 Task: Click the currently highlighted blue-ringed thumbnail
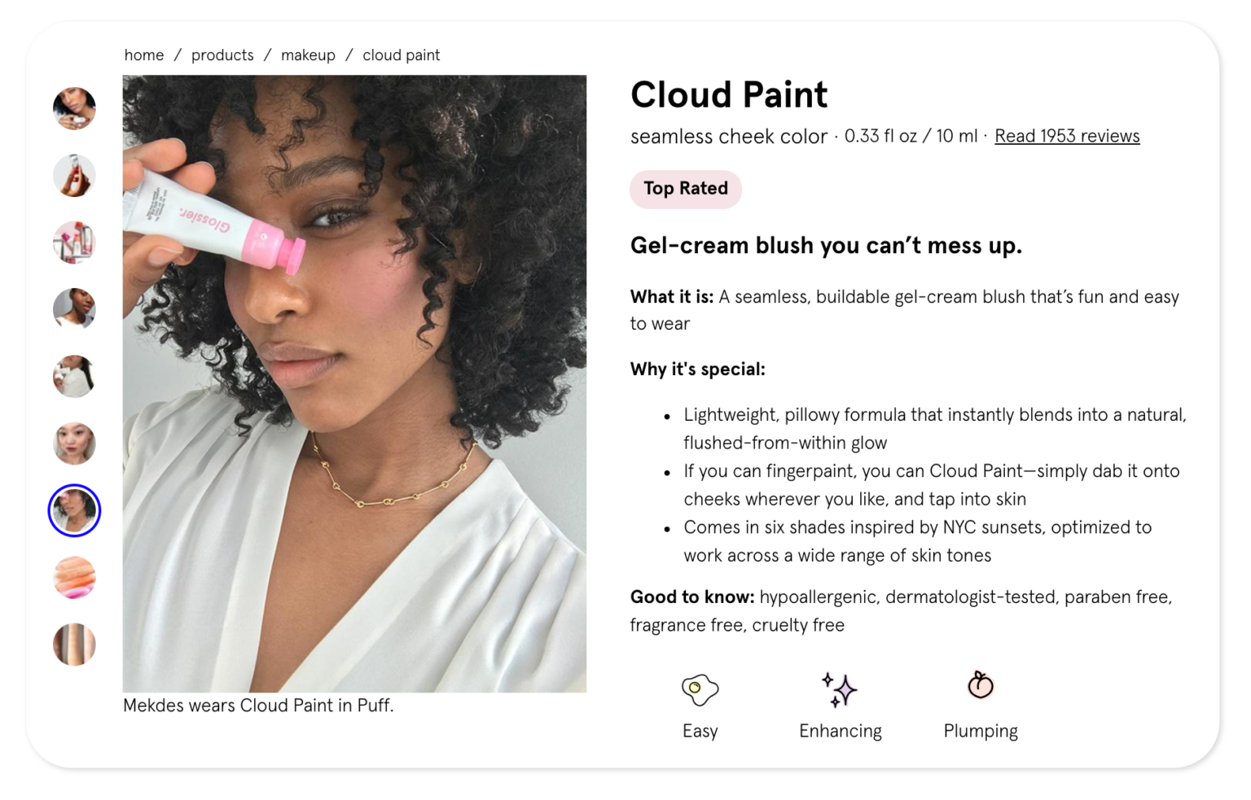click(74, 510)
